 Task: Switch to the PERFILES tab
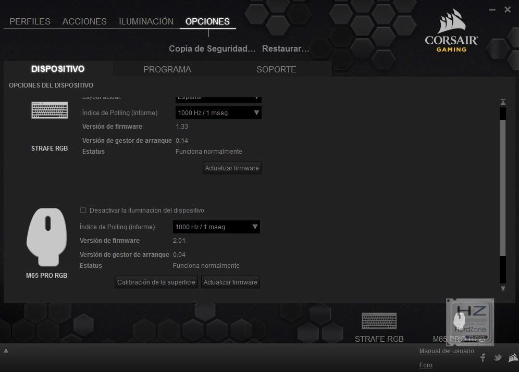(x=30, y=21)
